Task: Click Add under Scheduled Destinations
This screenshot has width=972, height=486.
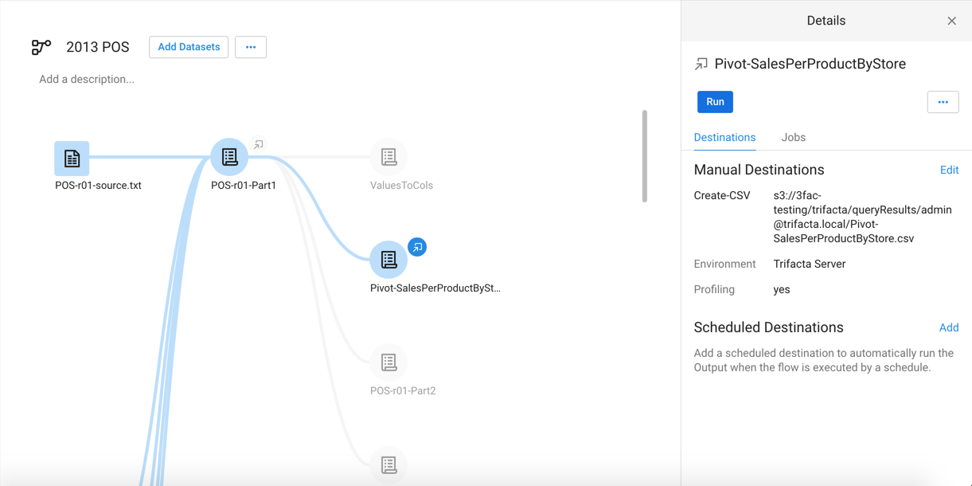Action: 949,327
